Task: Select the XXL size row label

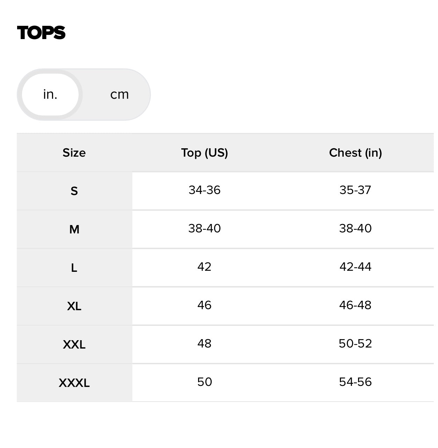Action: coord(74,345)
